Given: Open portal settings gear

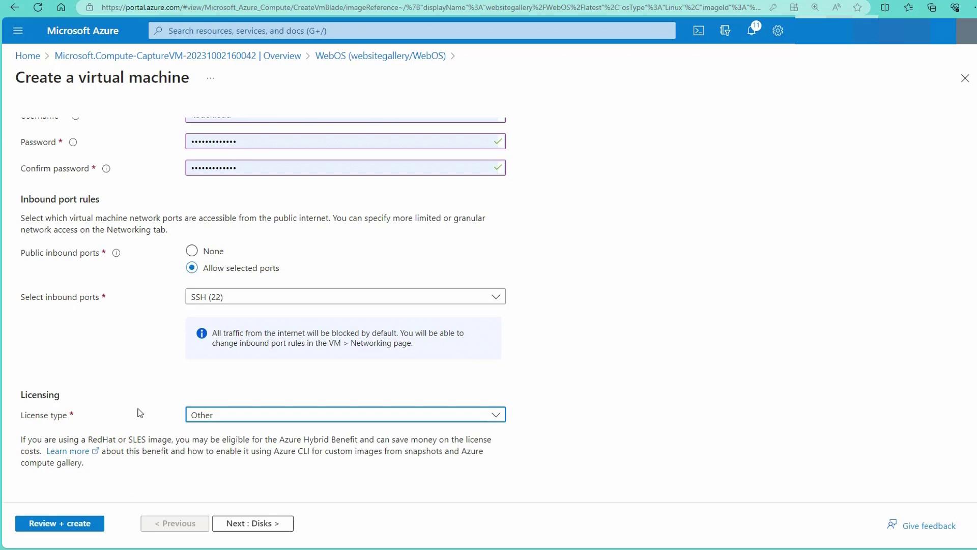Looking at the screenshot, I should point(778,31).
